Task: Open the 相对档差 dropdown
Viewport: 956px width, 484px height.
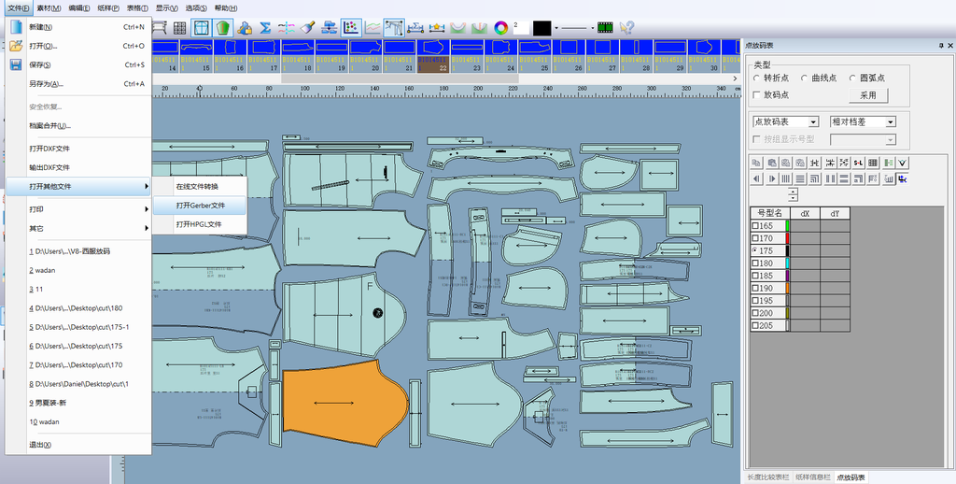Action: tap(891, 121)
